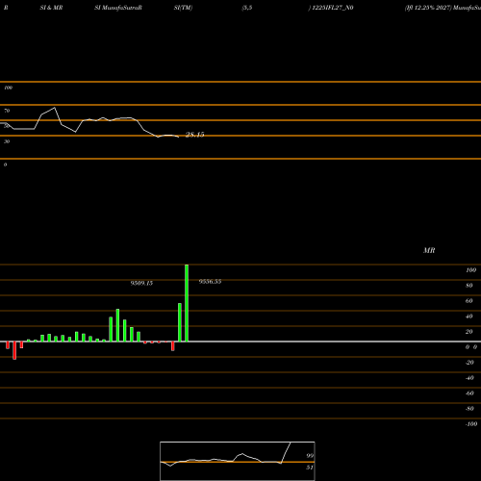Select the 1225IFL27_N0 symbol text in header

pos(333,8)
